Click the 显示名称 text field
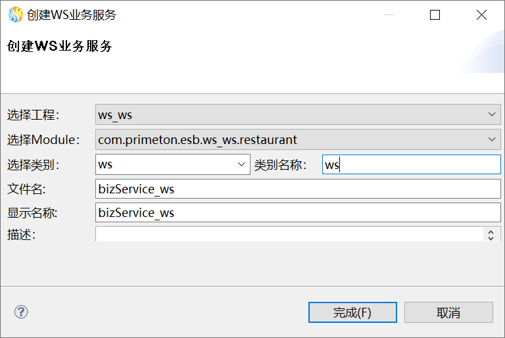Image resolution: width=505 pixels, height=338 pixels. (x=298, y=212)
